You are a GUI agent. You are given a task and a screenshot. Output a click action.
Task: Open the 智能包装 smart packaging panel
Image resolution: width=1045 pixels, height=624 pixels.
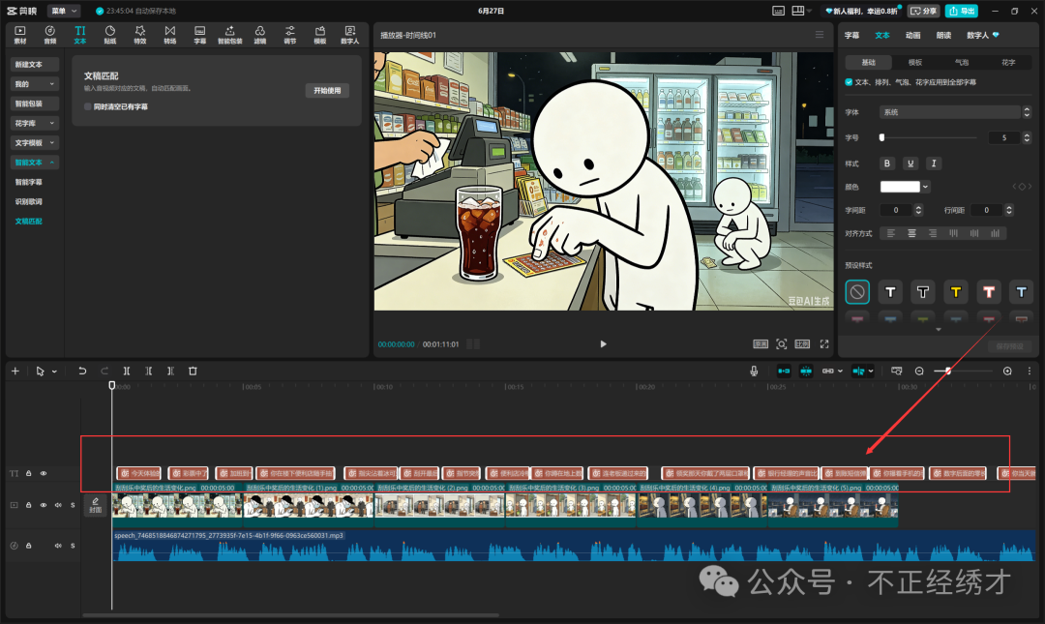click(230, 35)
